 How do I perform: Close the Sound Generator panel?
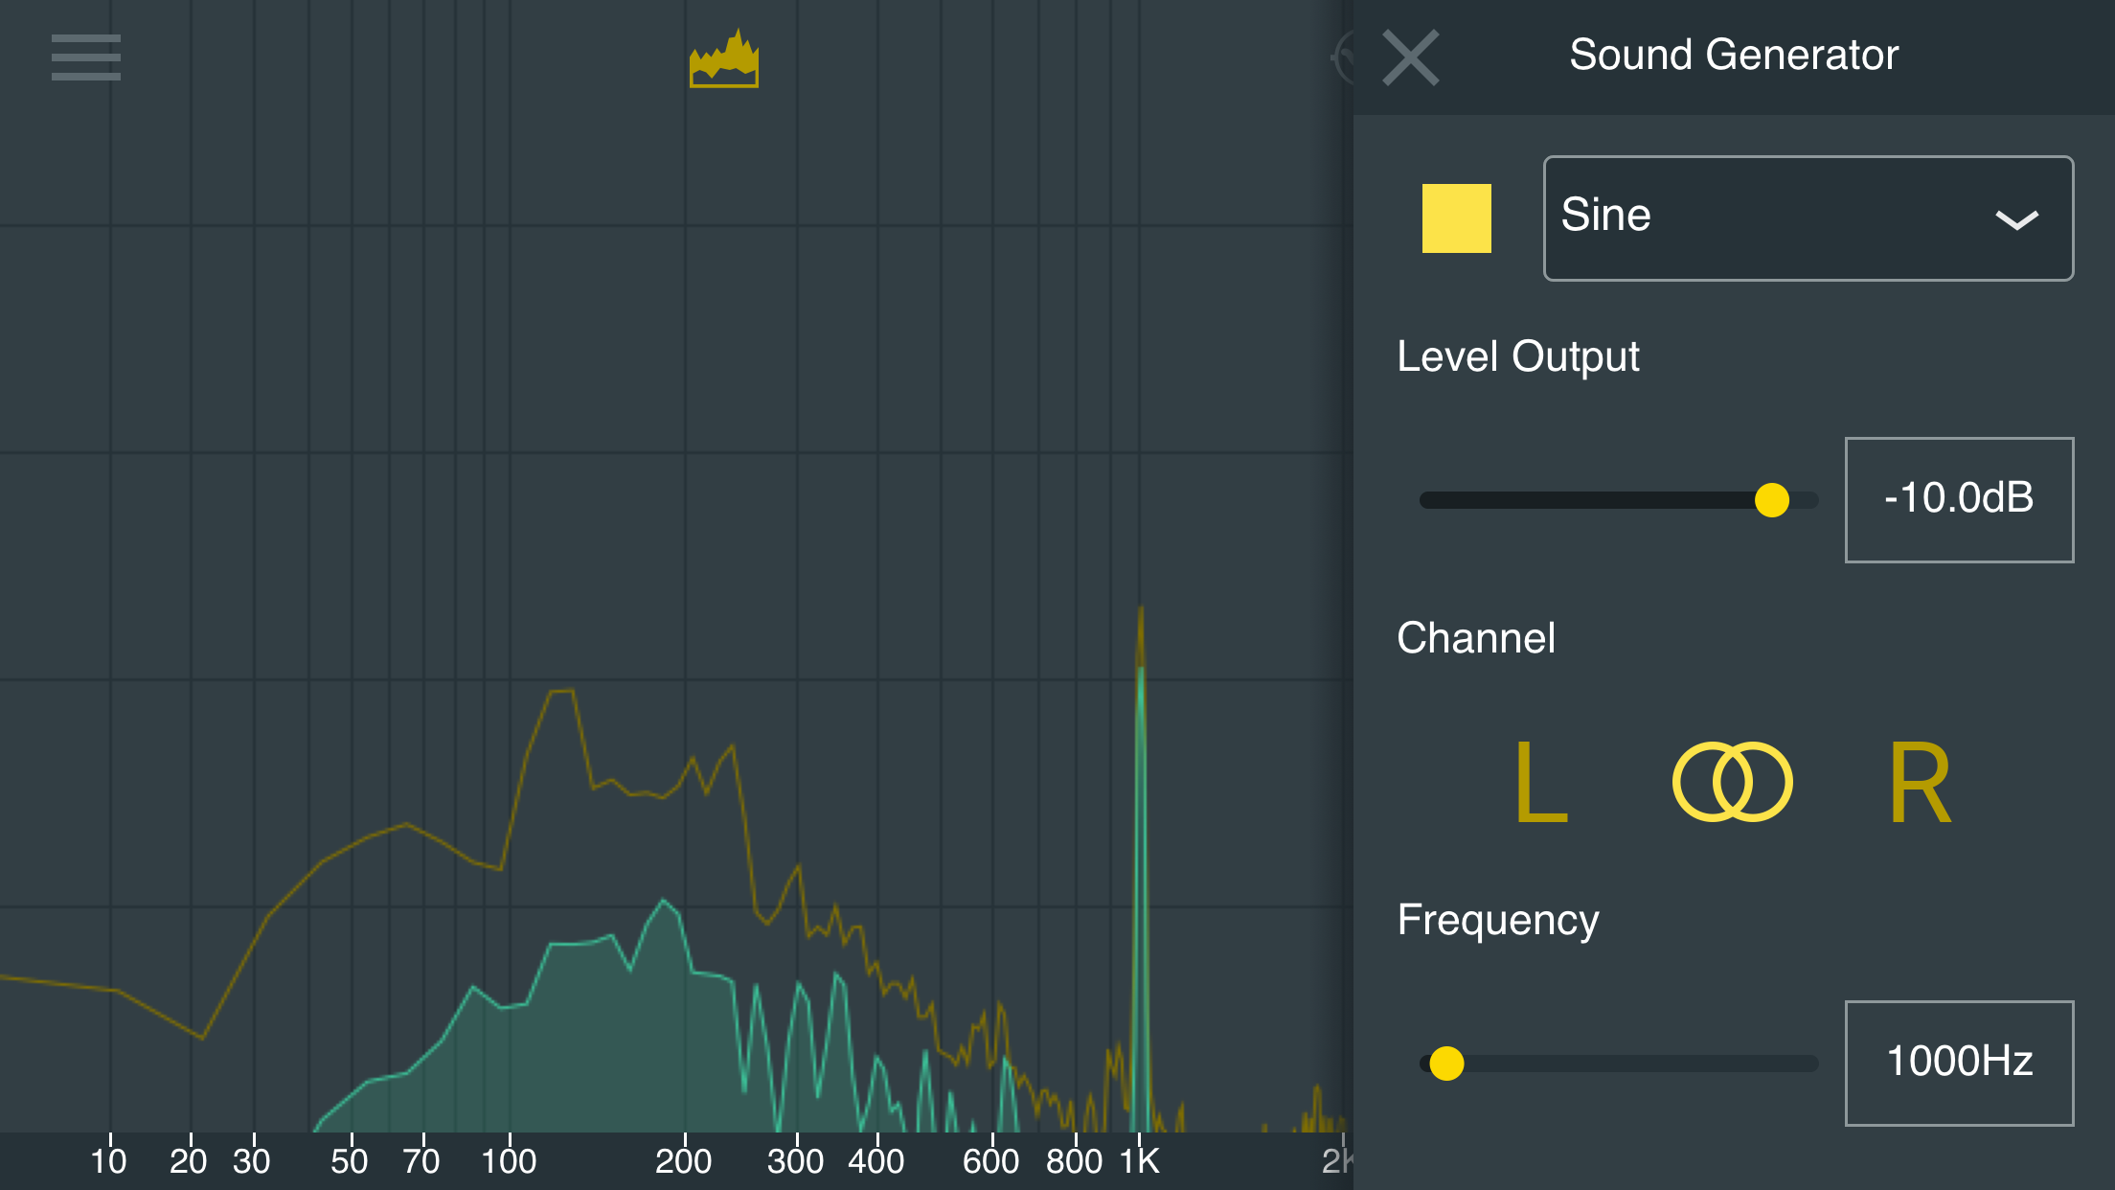1410,57
